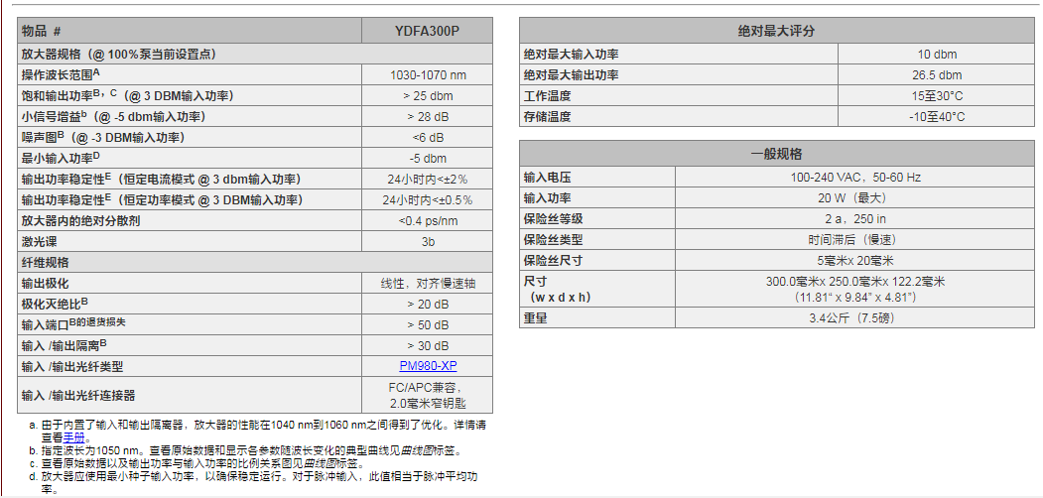Screen dimensions: 1043x498
Task: Select the <0.4 ps/nm dispersion value
Action: 428,220
